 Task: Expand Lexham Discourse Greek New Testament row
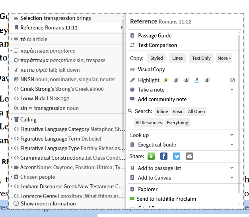pyautogui.click(x=12, y=186)
